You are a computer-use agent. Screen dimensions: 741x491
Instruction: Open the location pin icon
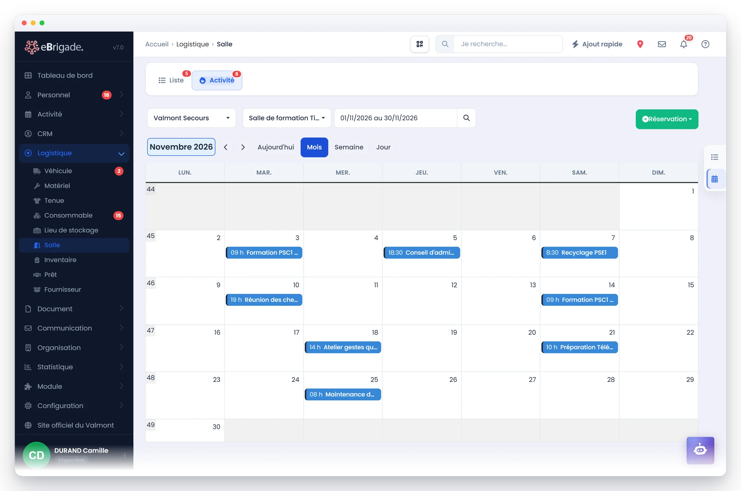pyautogui.click(x=640, y=44)
